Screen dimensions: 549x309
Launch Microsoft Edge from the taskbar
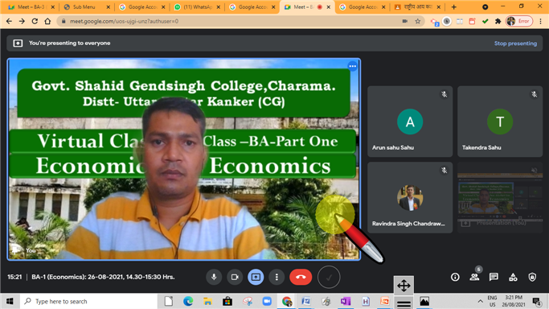188,301
